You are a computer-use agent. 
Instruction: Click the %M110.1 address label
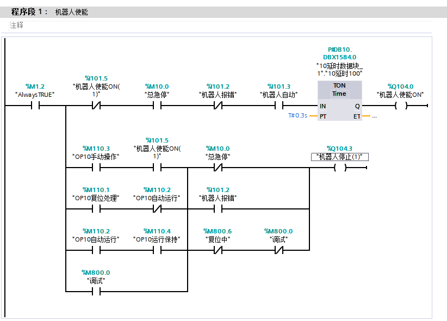pyautogui.click(x=96, y=190)
